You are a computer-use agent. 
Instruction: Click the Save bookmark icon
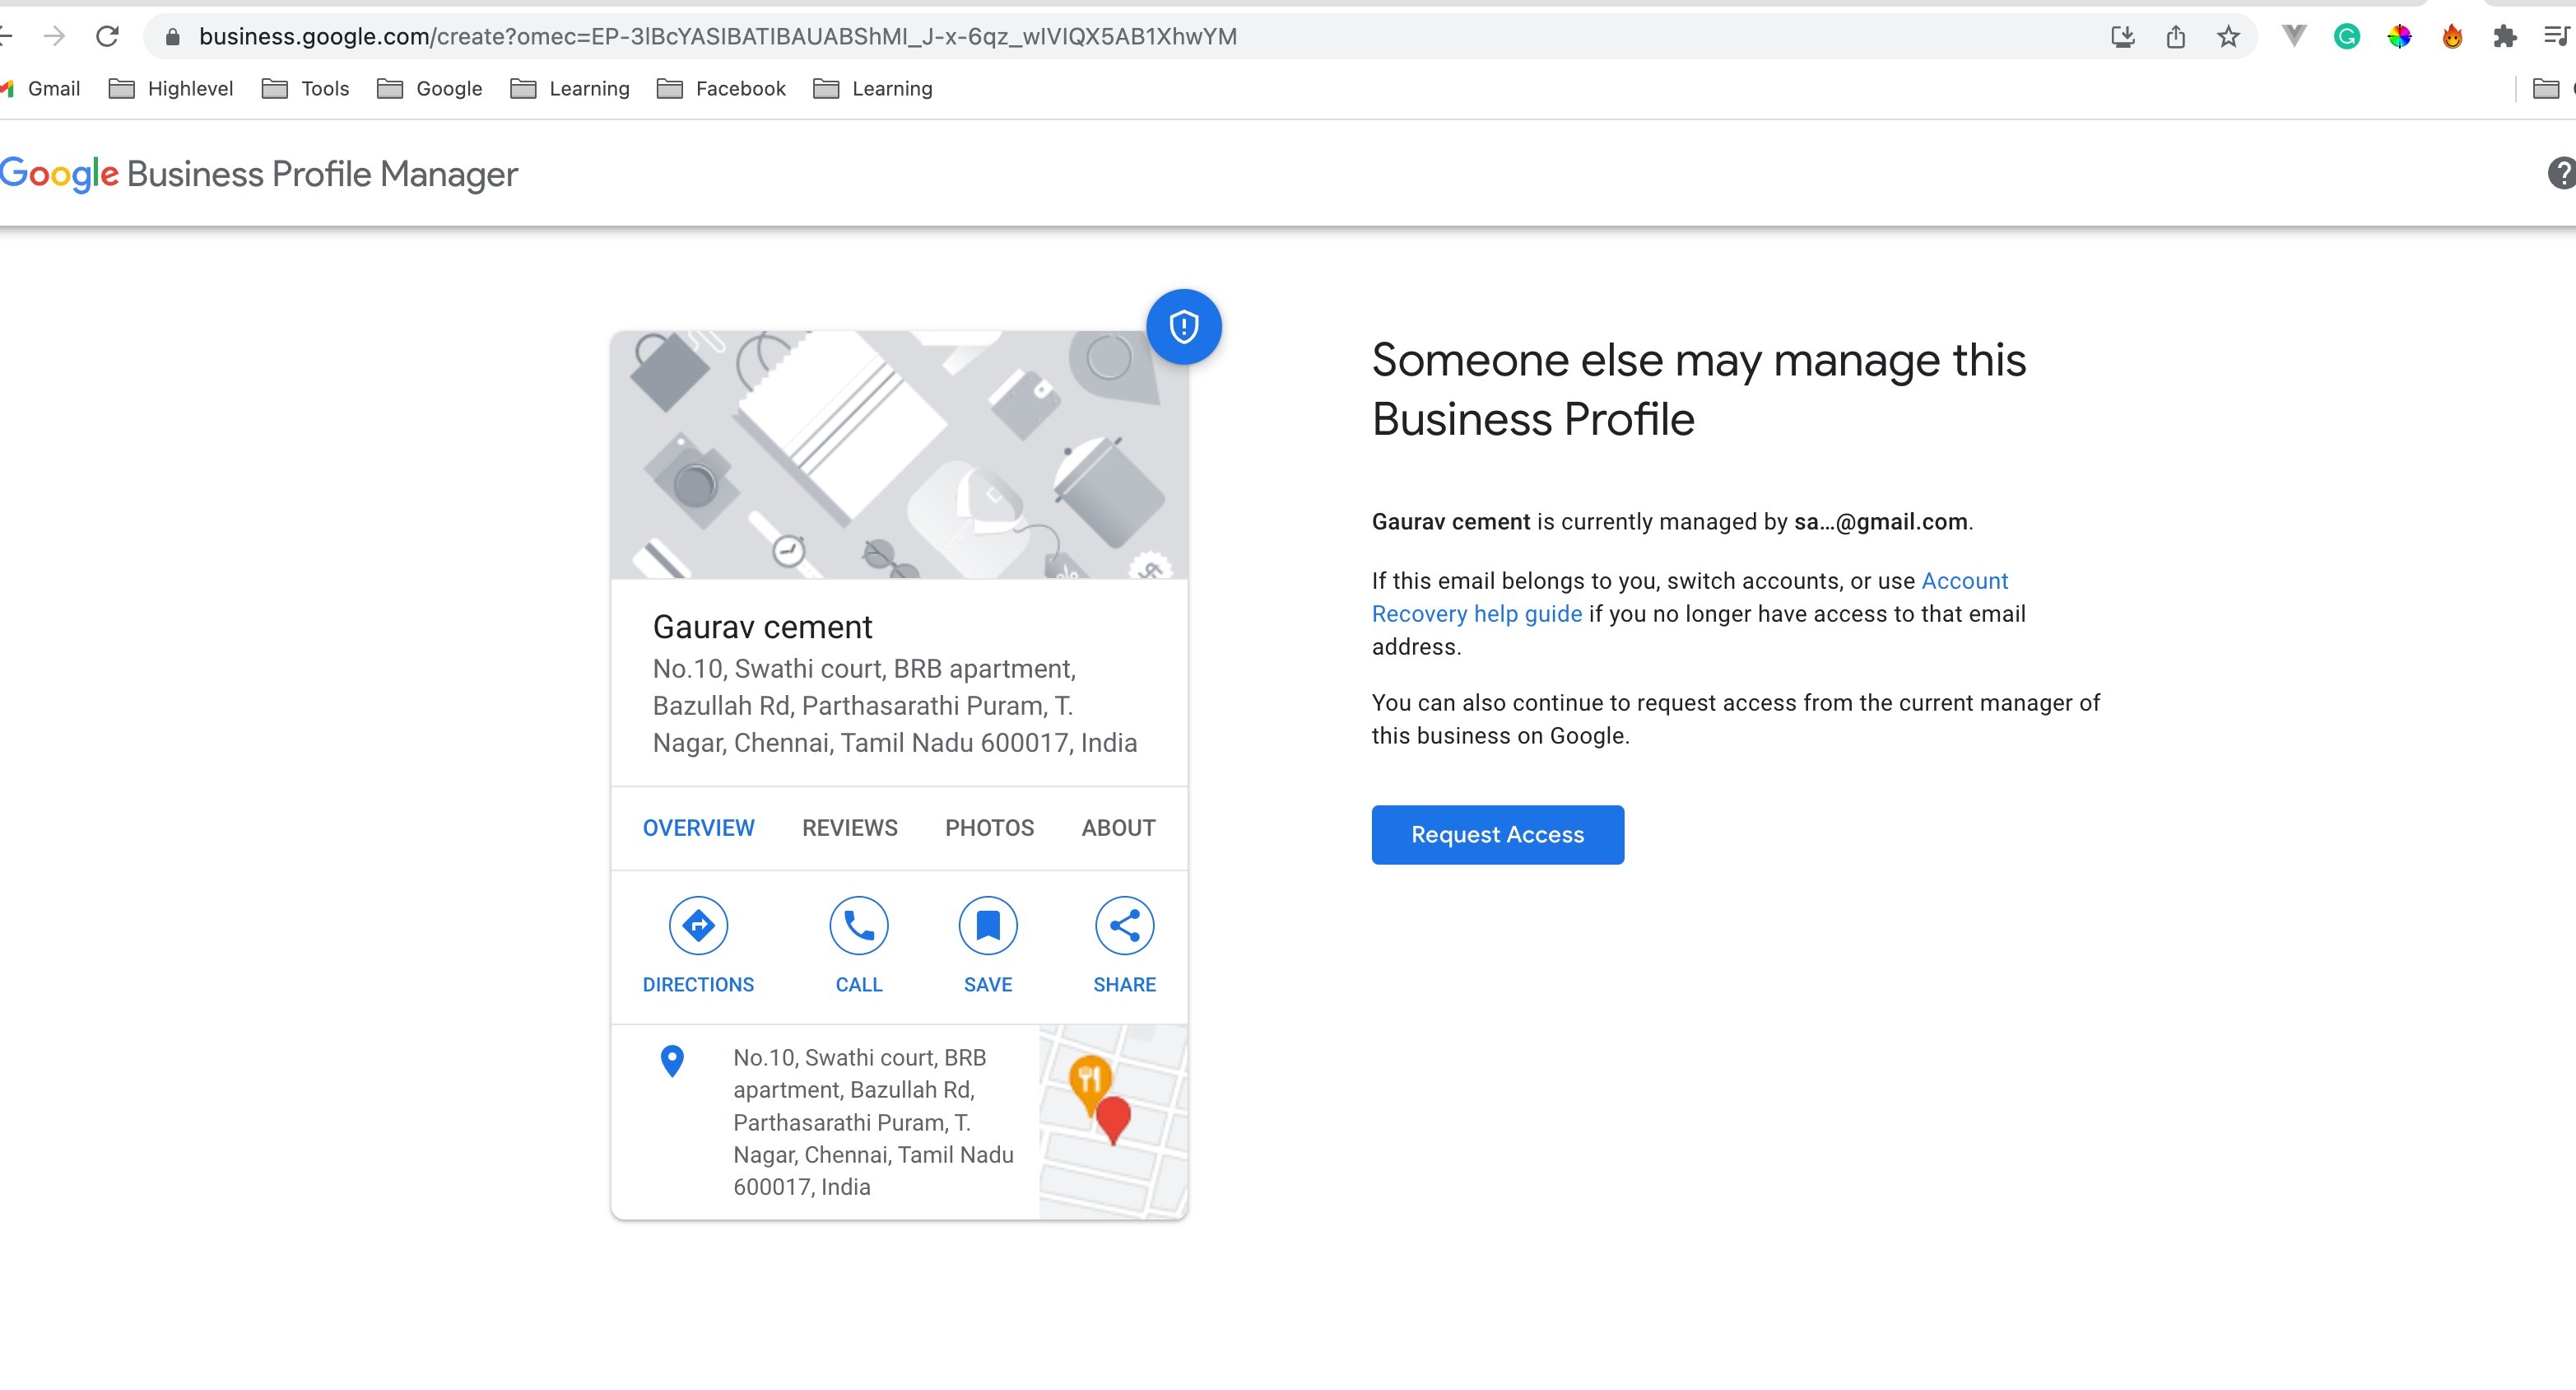[x=988, y=925]
